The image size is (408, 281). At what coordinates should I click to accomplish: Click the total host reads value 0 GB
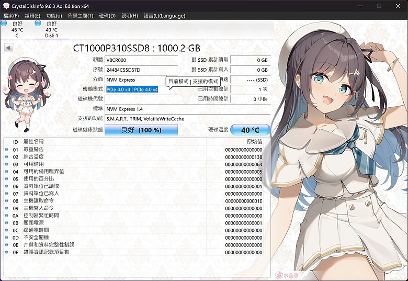click(251, 60)
